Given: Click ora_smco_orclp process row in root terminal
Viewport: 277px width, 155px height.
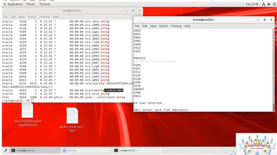Looking at the screenshot, I should point(56,22).
